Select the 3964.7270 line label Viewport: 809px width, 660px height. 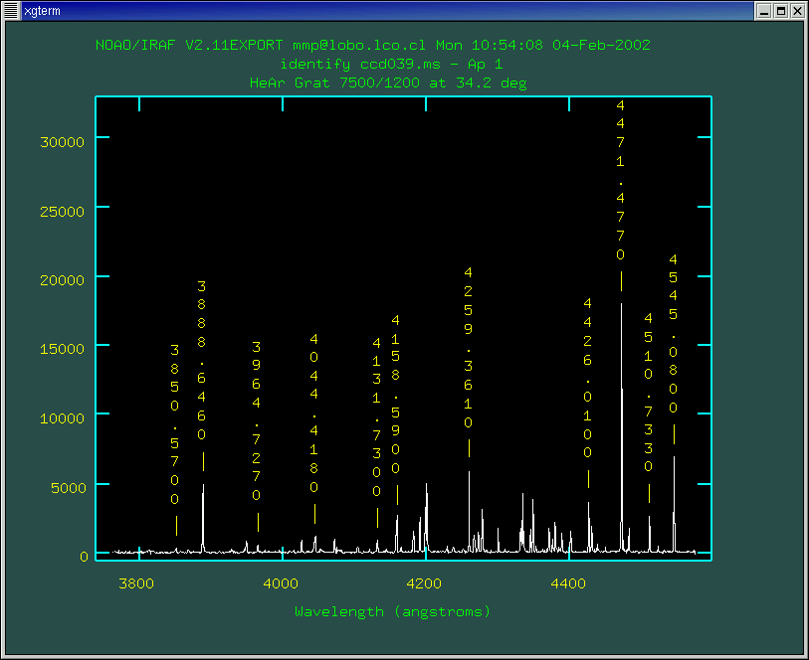pyautogui.click(x=257, y=420)
